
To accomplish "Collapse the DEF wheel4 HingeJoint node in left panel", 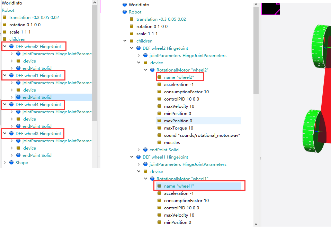I will click(x=5, y=104).
